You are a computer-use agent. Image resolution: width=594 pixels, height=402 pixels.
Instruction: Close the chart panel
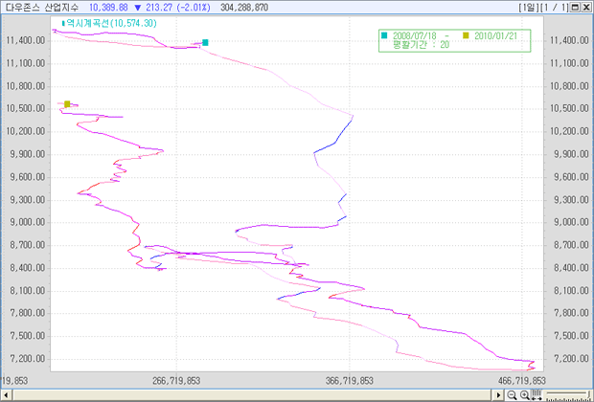pyautogui.click(x=586, y=7)
